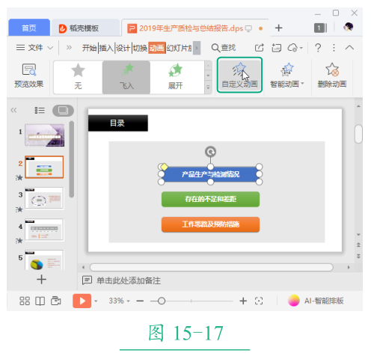The image size is (371, 356).
Task: Click AI-智能排版 smart layout button
Action: click(316, 301)
